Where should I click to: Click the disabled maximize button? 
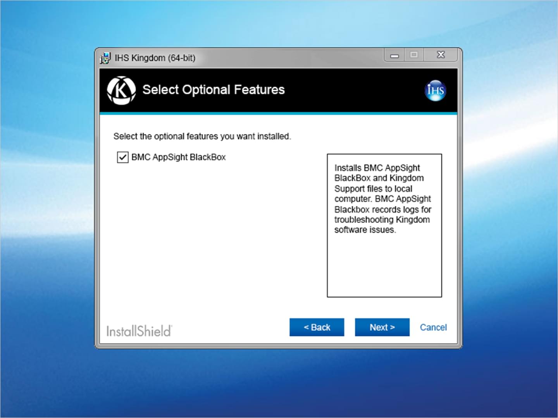(414, 55)
